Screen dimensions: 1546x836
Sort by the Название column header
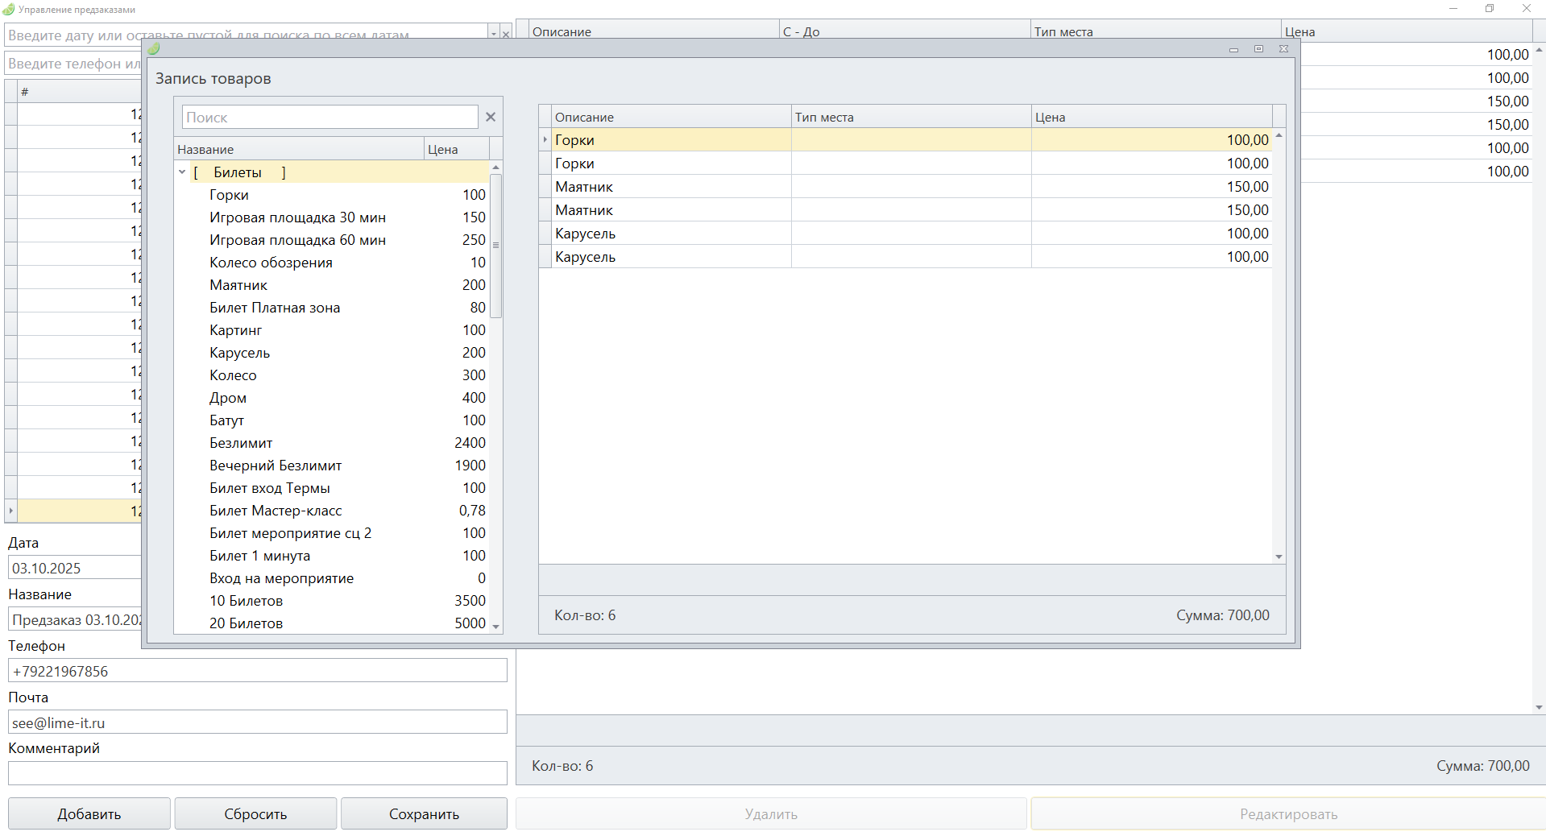pyautogui.click(x=298, y=149)
